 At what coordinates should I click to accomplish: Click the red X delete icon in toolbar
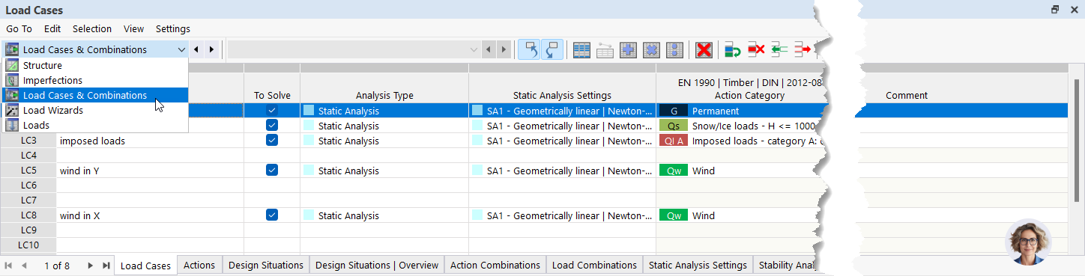(x=704, y=50)
